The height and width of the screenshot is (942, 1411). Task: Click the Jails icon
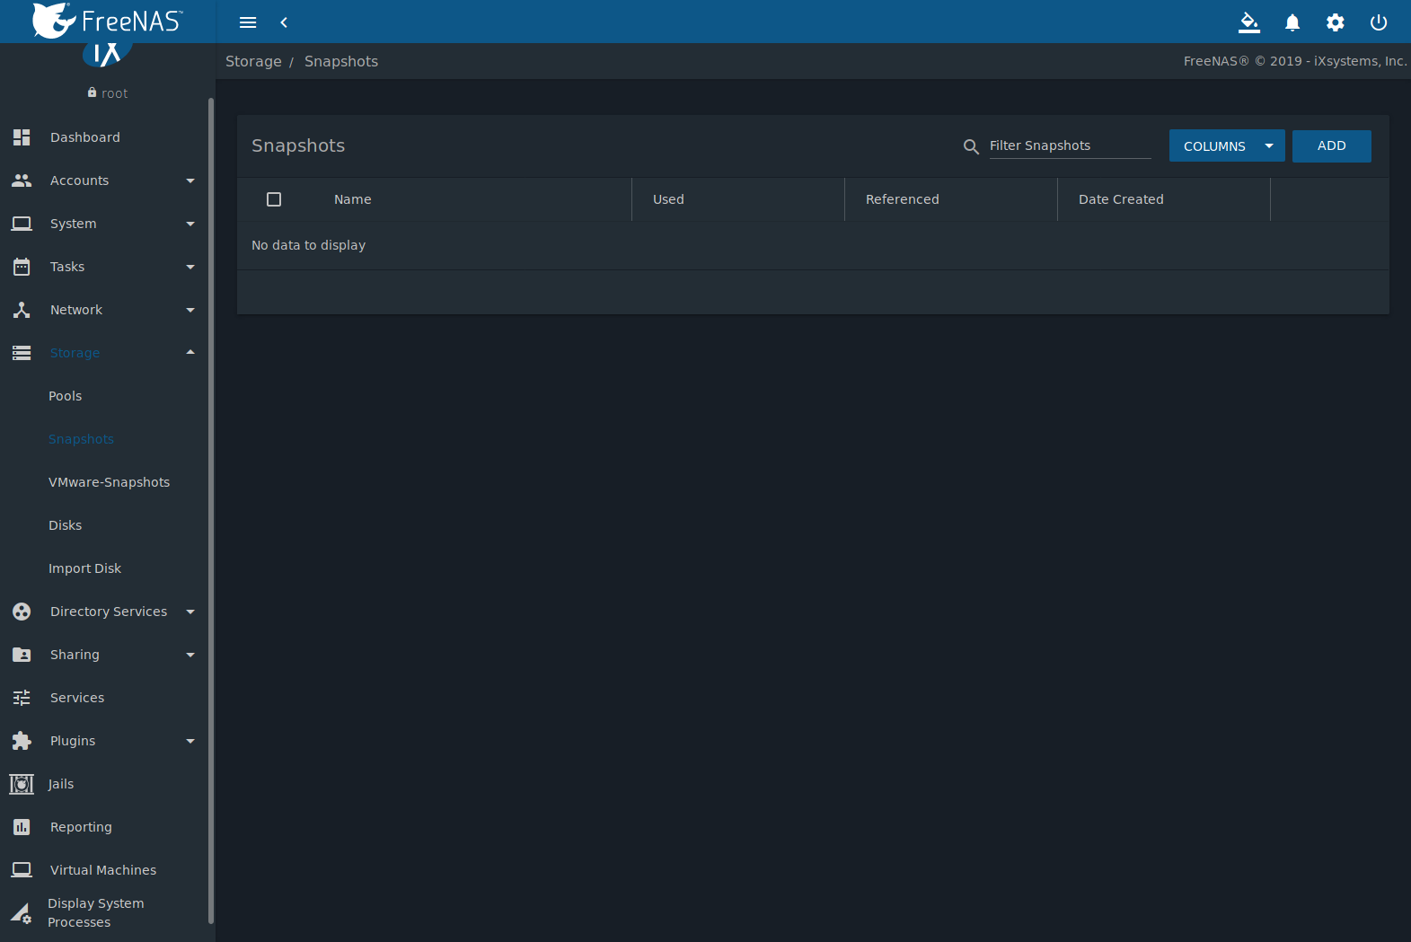(22, 784)
